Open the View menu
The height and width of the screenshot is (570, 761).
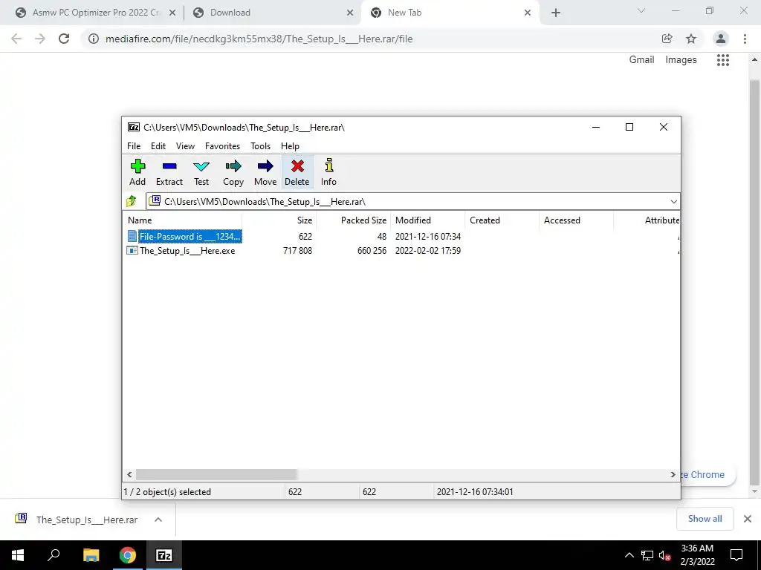pyautogui.click(x=185, y=146)
